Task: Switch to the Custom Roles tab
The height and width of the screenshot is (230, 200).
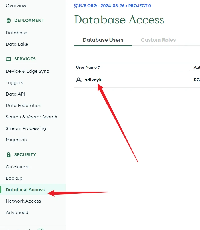Action: tap(158, 40)
